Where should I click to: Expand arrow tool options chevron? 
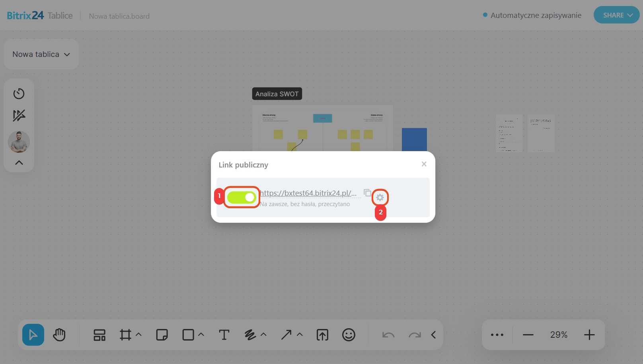tap(300, 335)
